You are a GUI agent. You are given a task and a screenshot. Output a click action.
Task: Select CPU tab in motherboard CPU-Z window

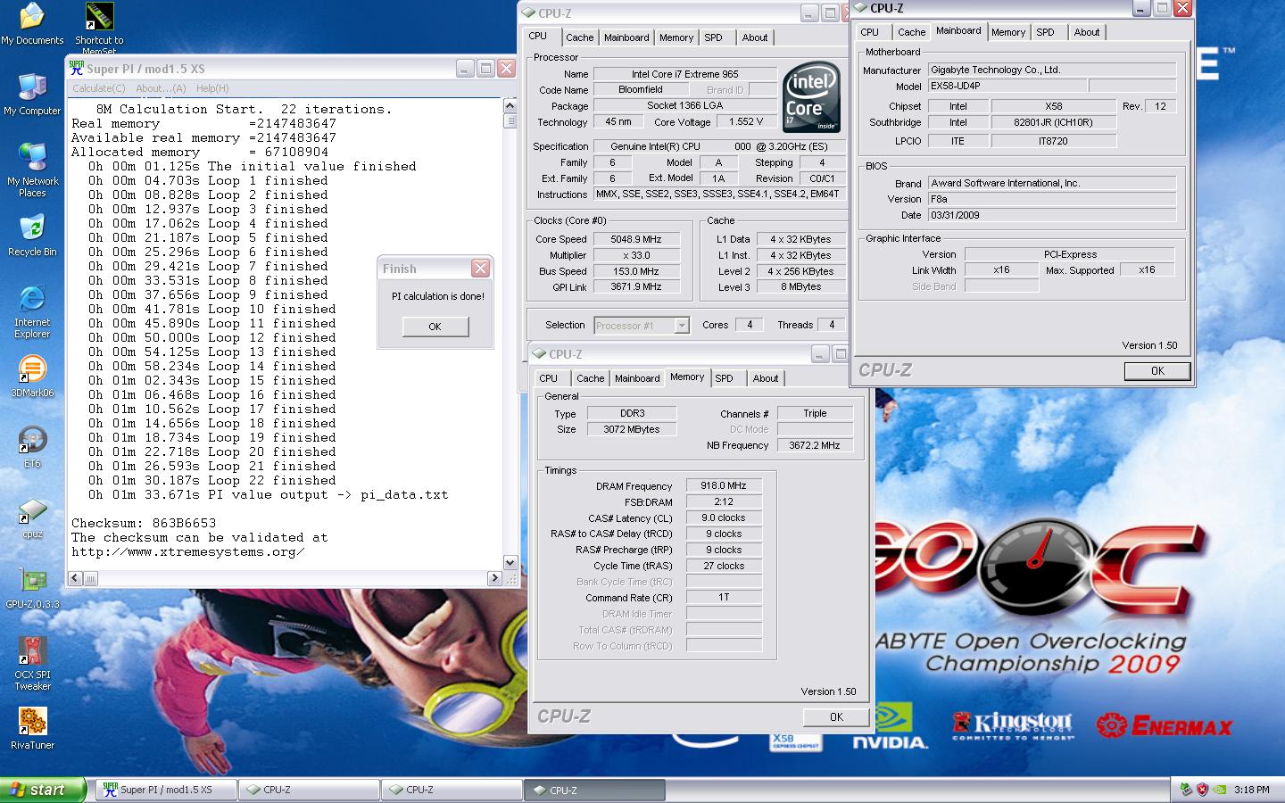[870, 32]
